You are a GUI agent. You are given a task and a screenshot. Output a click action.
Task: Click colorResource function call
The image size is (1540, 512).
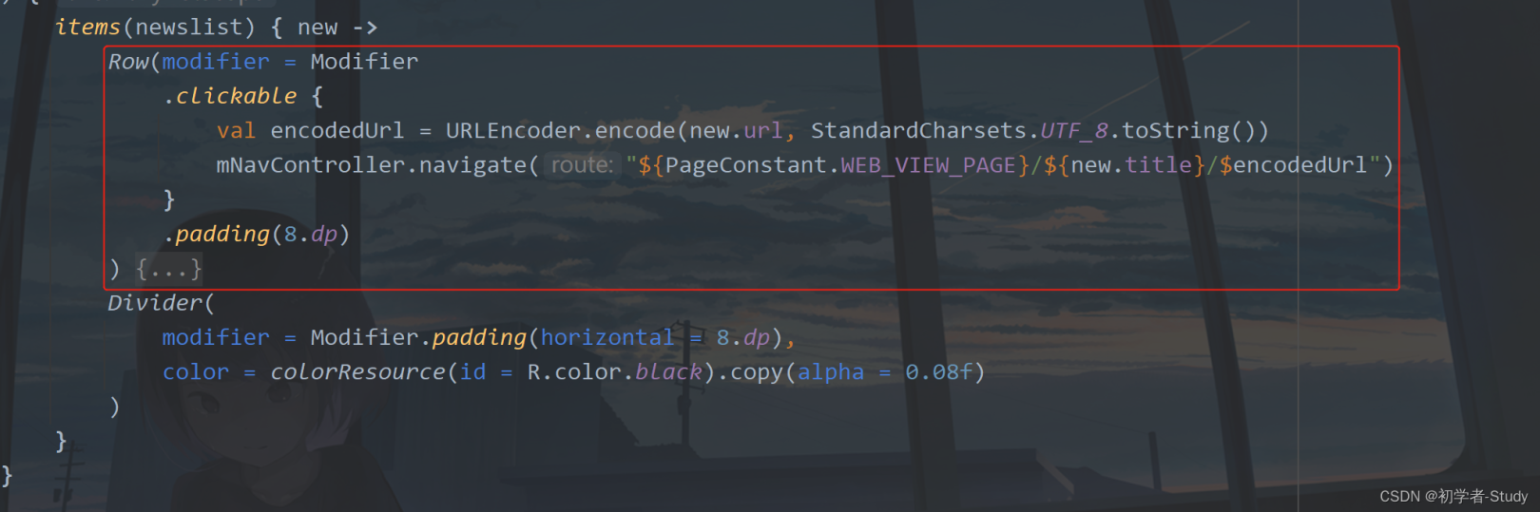tap(357, 371)
